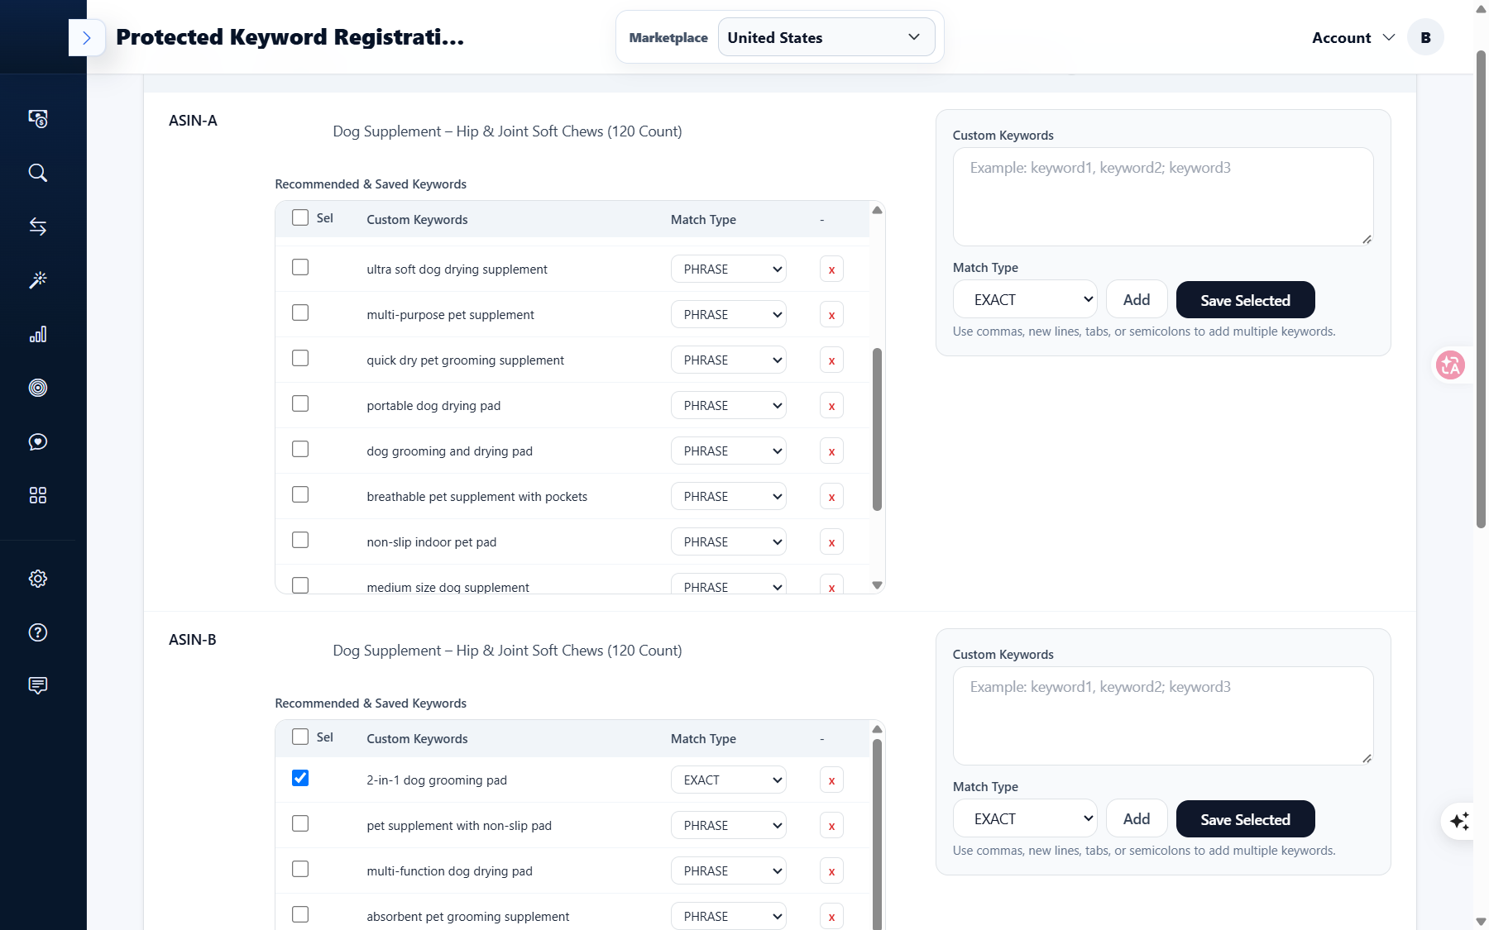Change match type for 'dog grooming and drying pad'

(728, 451)
